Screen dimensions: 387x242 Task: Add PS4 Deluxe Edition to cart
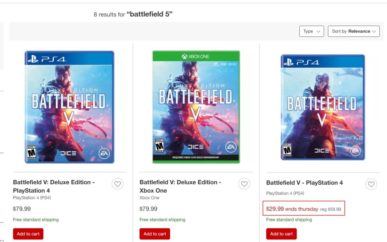pyautogui.click(x=28, y=234)
